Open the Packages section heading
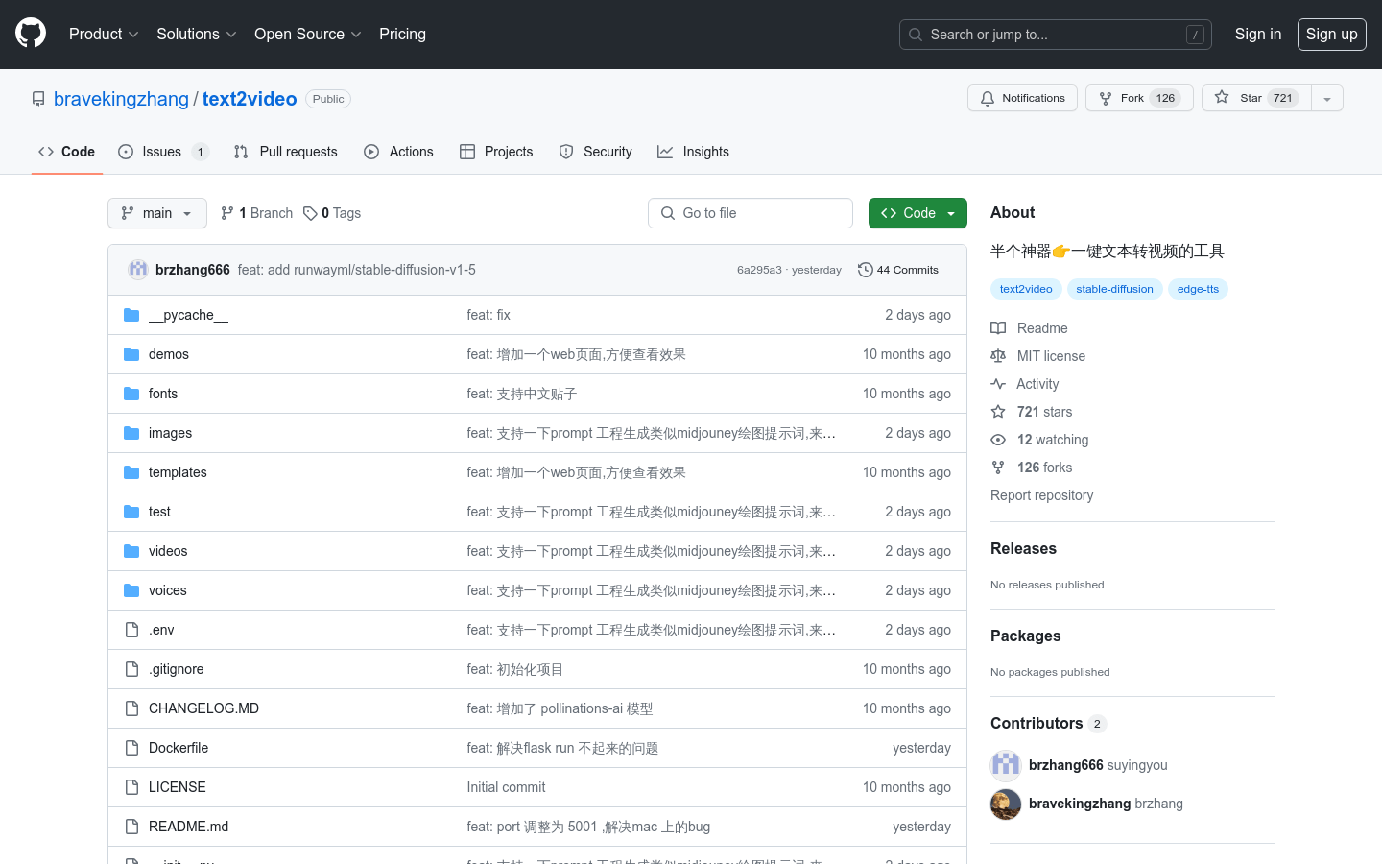 point(1025,636)
